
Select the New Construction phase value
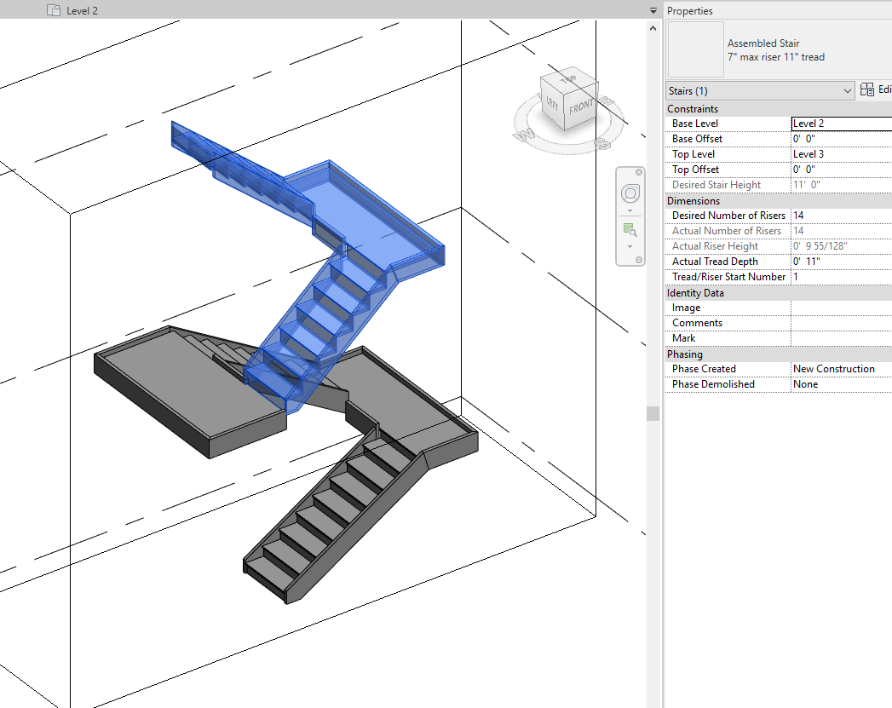tap(833, 368)
